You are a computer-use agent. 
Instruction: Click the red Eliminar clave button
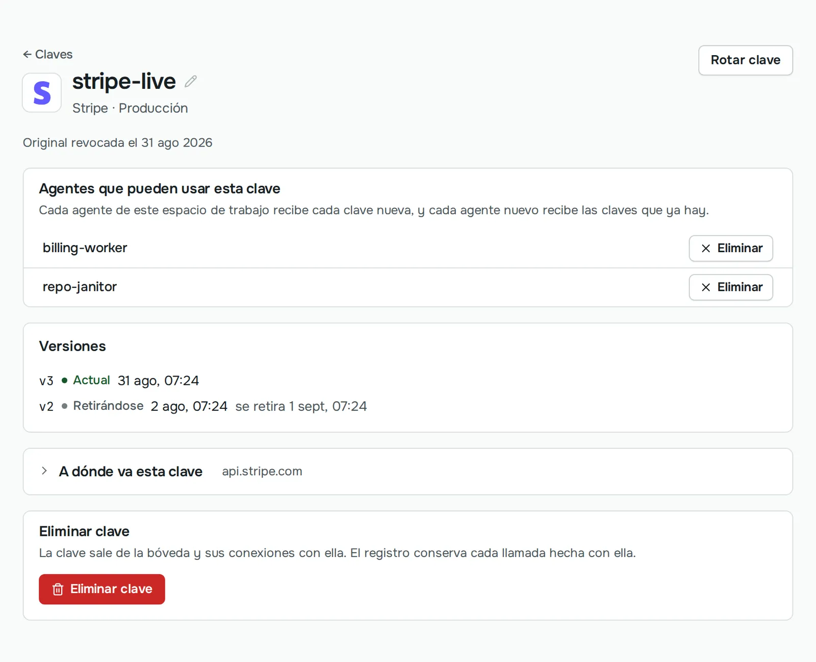click(101, 589)
